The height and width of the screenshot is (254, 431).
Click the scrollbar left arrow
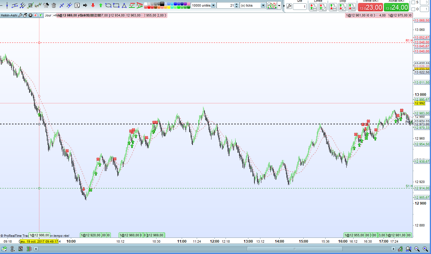36,249
